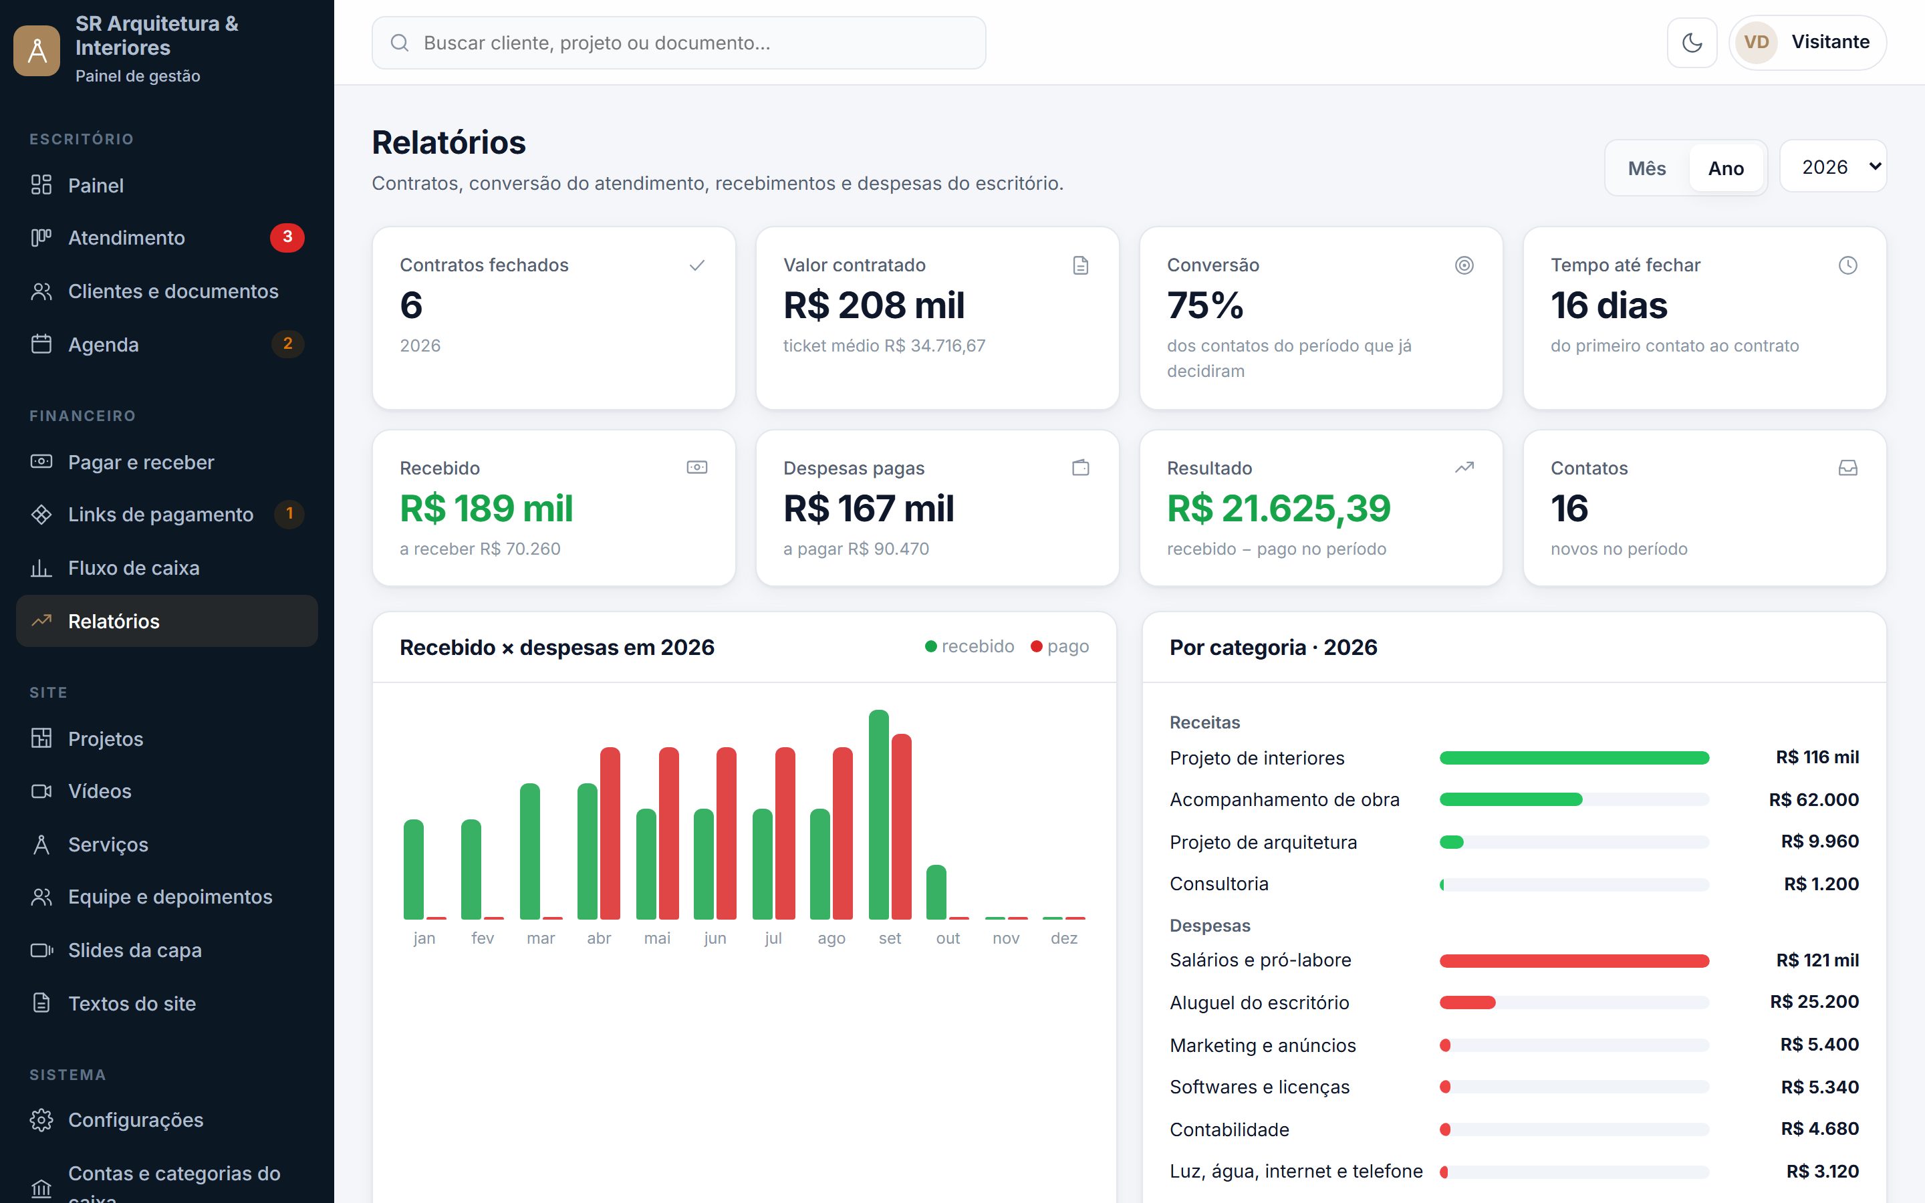Click the R$ 21.625,39 Resultado value
The image size is (1925, 1203).
[1278, 509]
